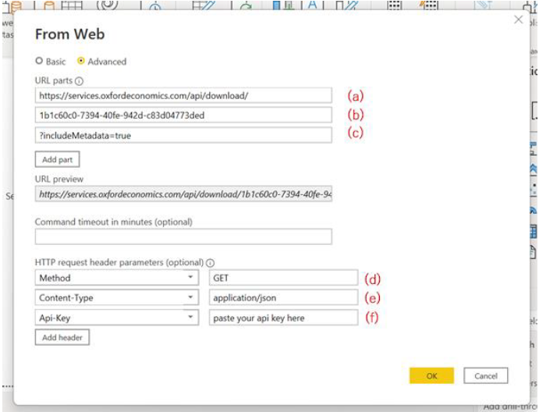This screenshot has width=539, height=412.
Task: Focus the Command timeout in minutes field
Action: pyautogui.click(x=183, y=236)
